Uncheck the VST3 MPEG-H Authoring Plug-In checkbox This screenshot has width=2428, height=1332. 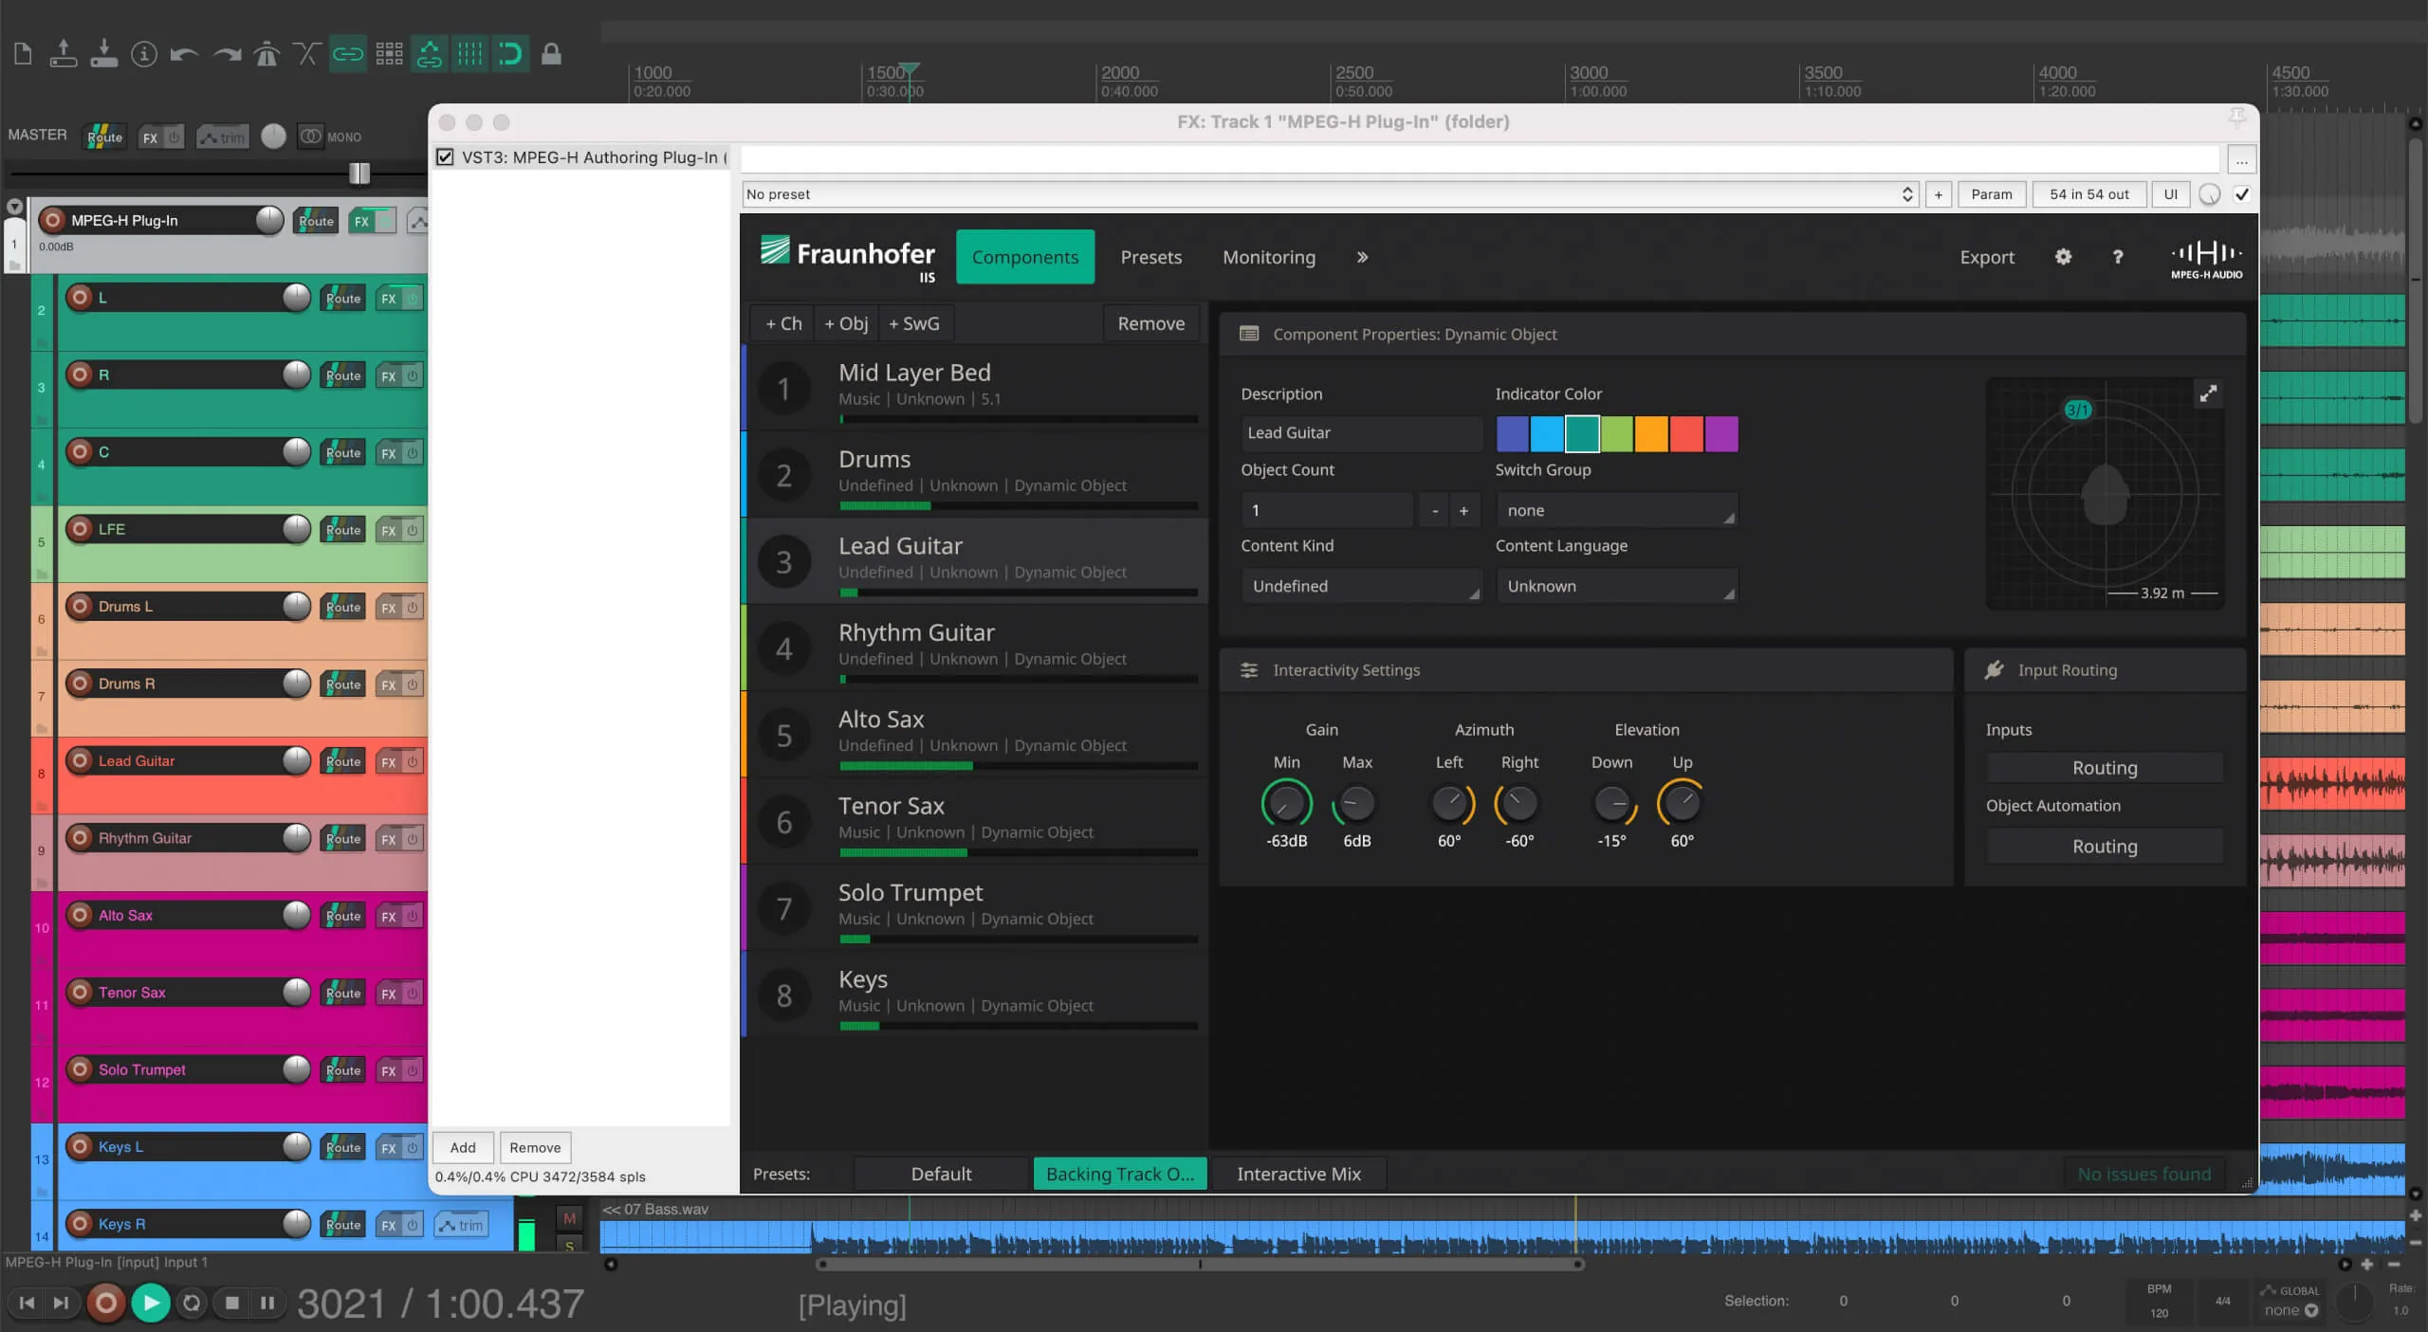[445, 156]
